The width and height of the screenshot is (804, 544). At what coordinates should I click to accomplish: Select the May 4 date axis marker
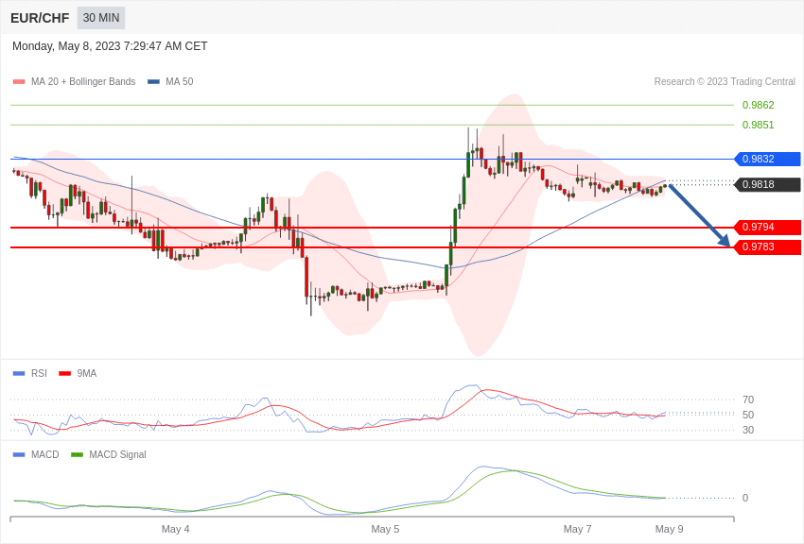click(175, 529)
